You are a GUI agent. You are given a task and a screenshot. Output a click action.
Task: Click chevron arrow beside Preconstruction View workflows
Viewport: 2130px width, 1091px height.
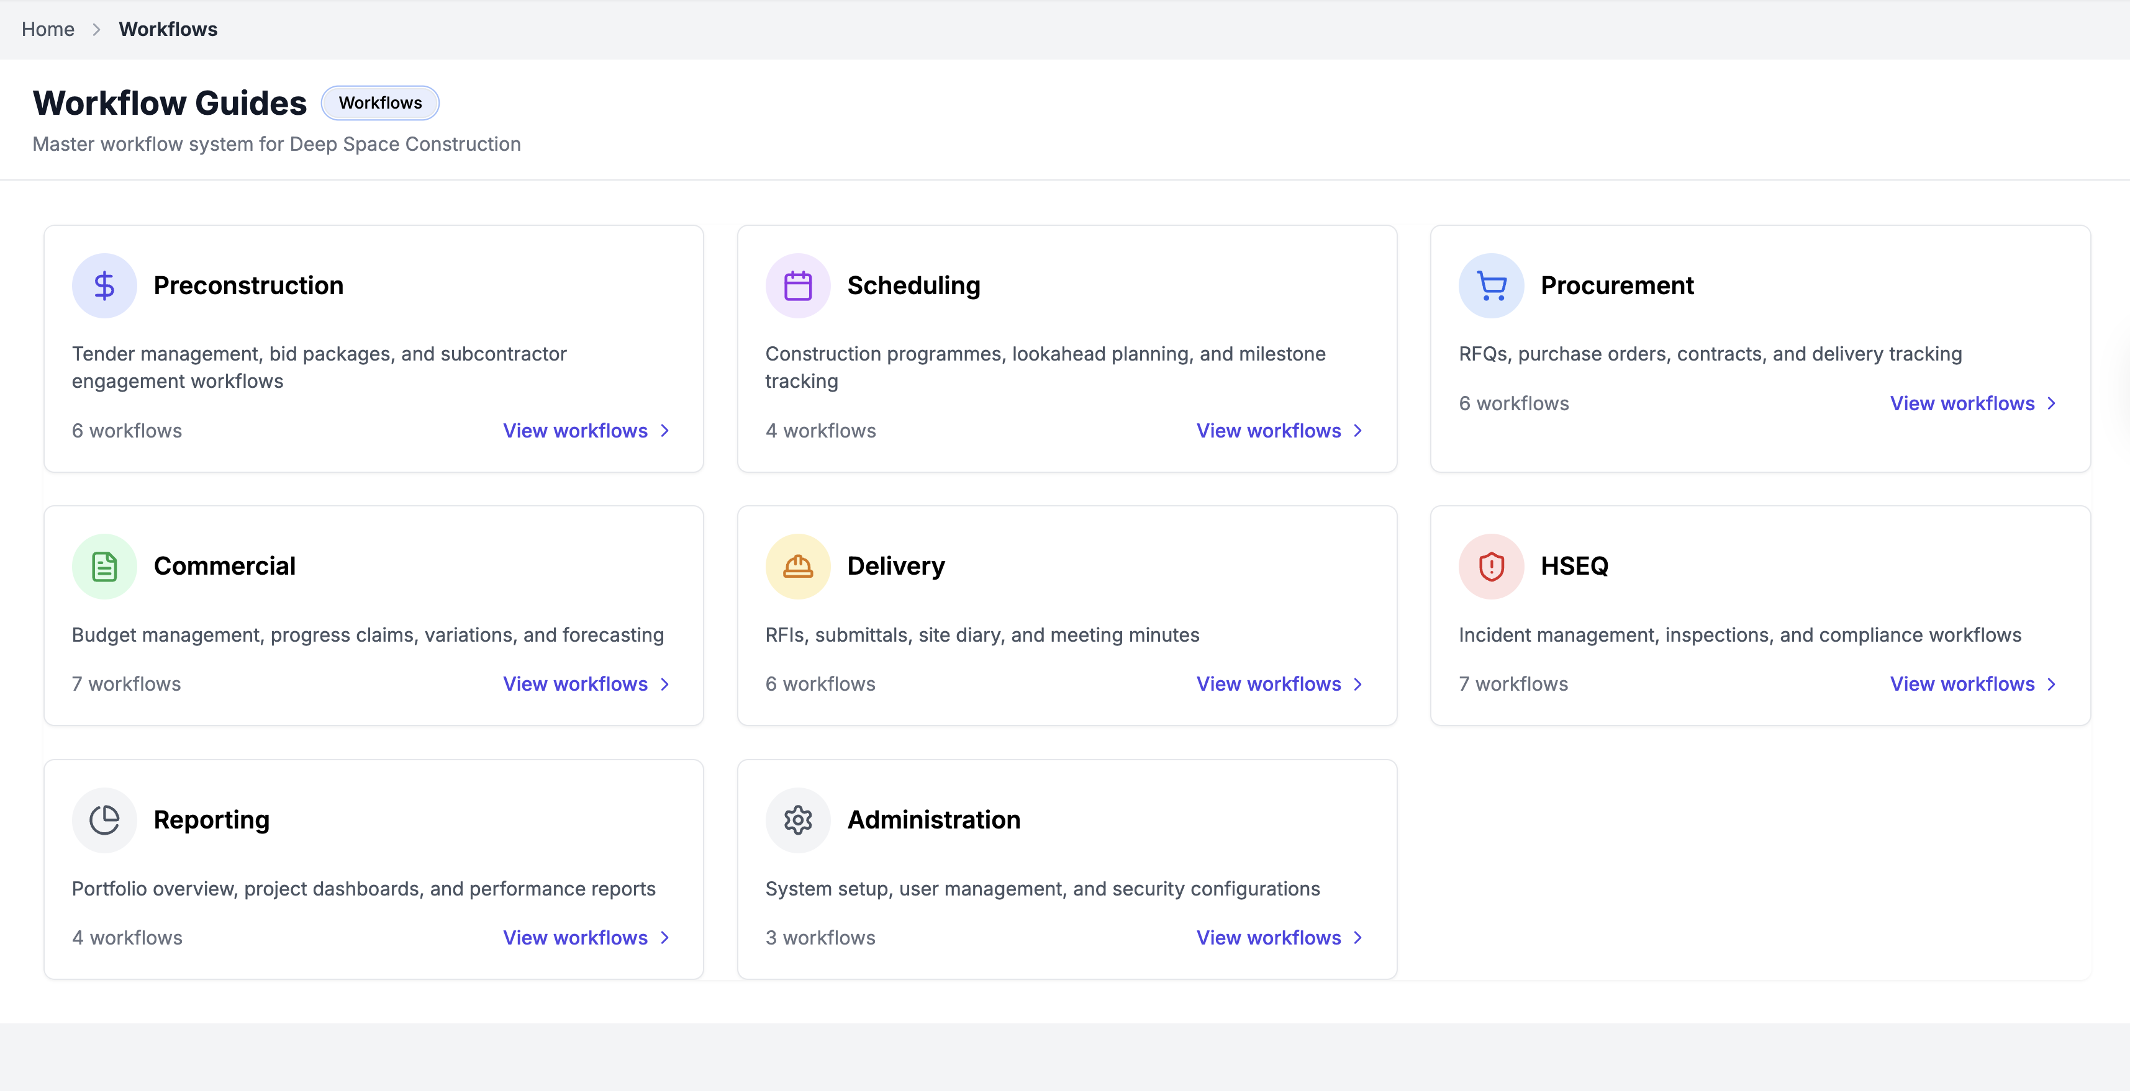click(x=664, y=431)
